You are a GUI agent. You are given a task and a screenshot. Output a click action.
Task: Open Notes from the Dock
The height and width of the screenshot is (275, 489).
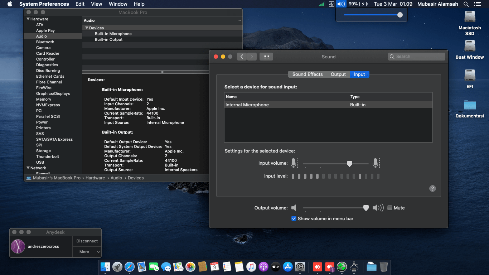click(x=239, y=267)
